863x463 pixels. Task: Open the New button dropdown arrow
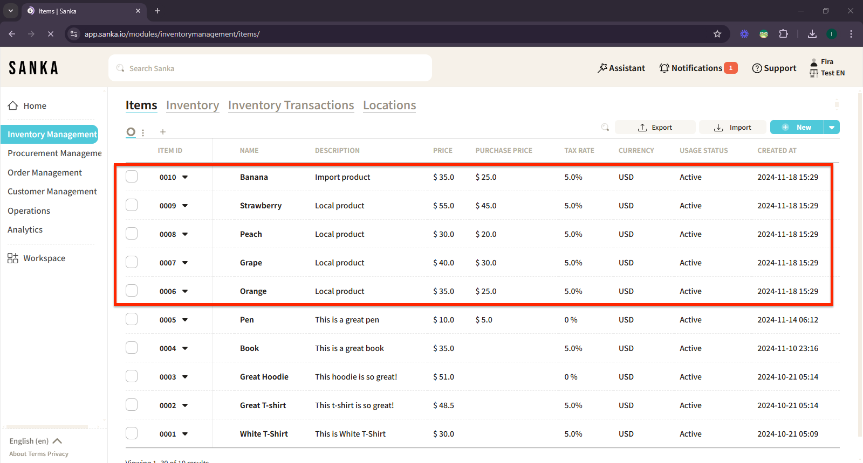pos(832,128)
